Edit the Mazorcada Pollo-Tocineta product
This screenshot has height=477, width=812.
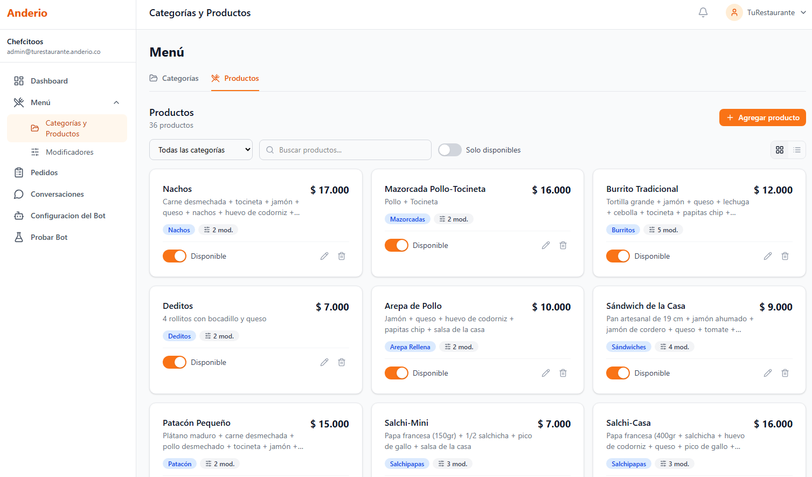[546, 245]
